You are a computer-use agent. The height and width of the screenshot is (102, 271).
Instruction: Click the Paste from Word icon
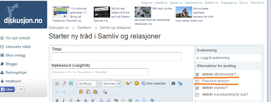click(95, 92)
